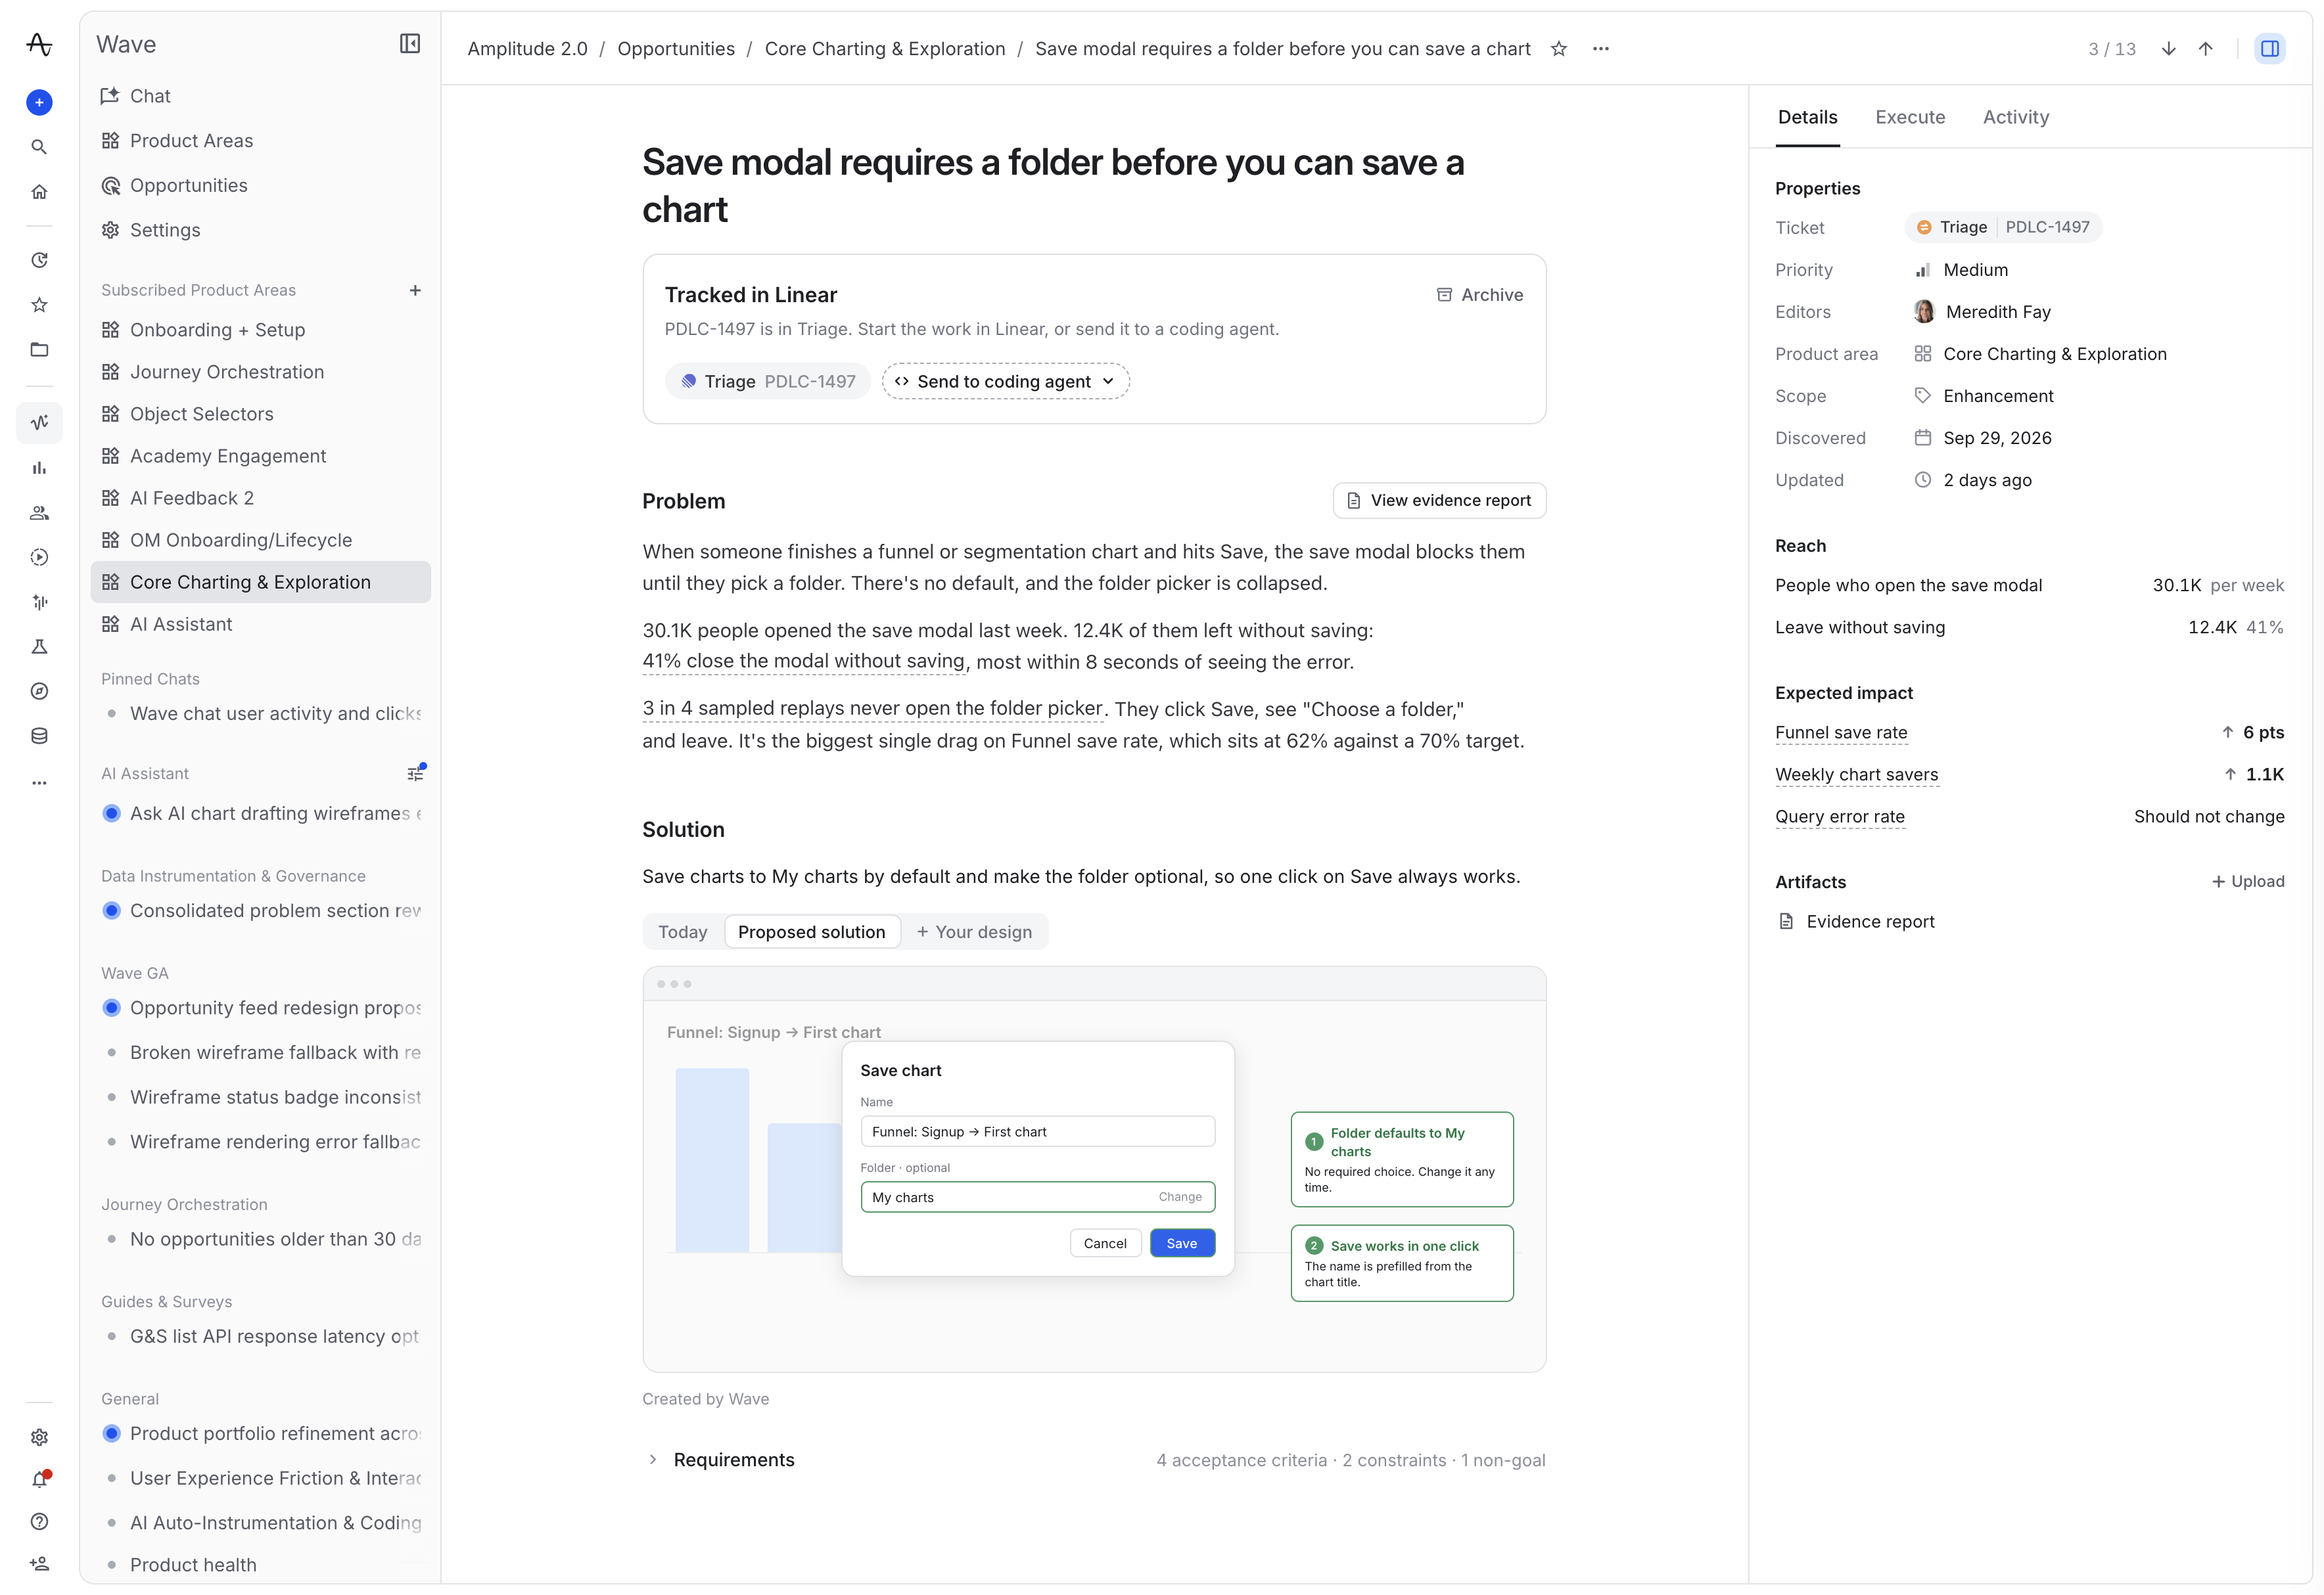This screenshot has width=2324, height=1595.
Task: Click View evidence report button
Action: [x=1439, y=501]
